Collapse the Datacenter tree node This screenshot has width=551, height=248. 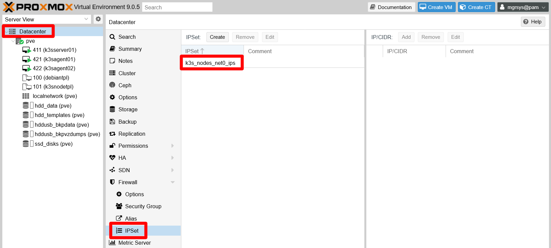6,31
